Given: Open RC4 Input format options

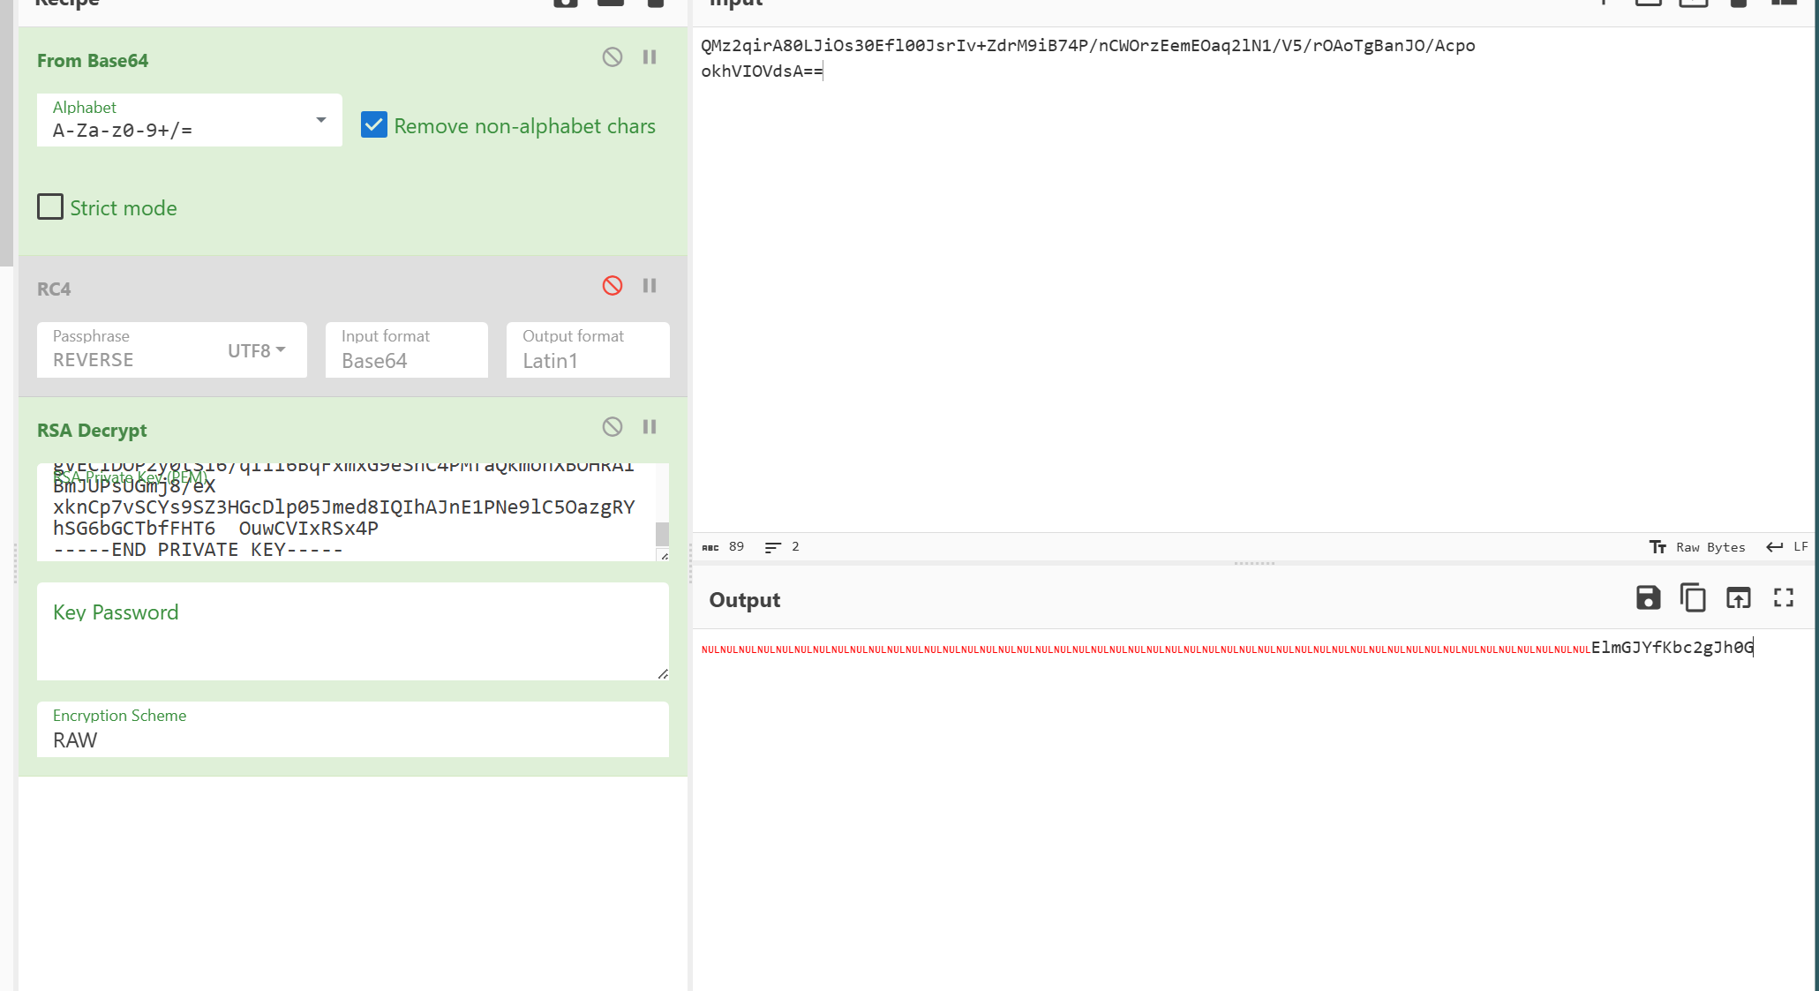Looking at the screenshot, I should [406, 350].
